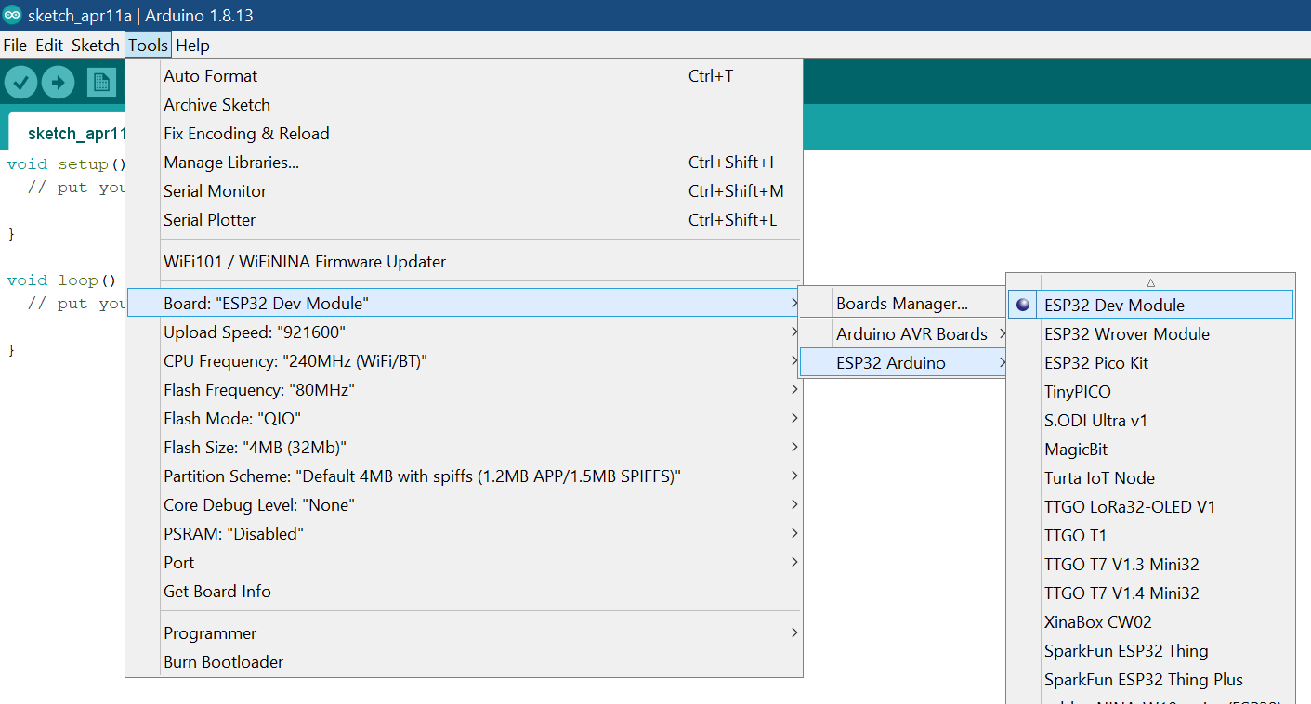Launch the Serial Plotter
The height and width of the screenshot is (704, 1311).
click(464, 220)
